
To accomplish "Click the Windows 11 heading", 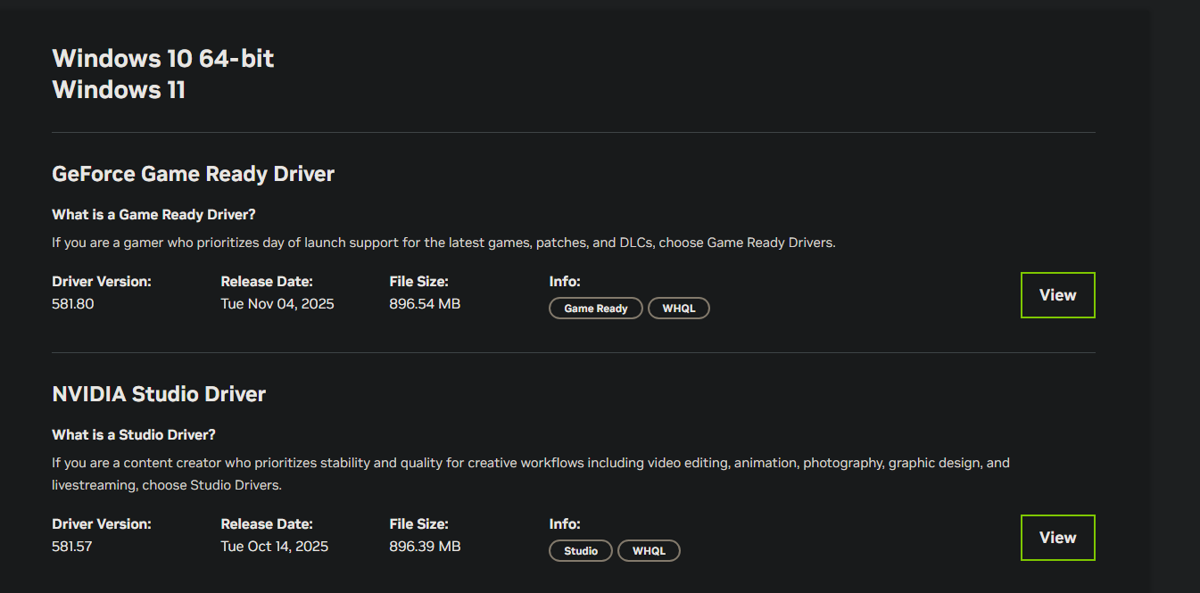I will pos(119,90).
